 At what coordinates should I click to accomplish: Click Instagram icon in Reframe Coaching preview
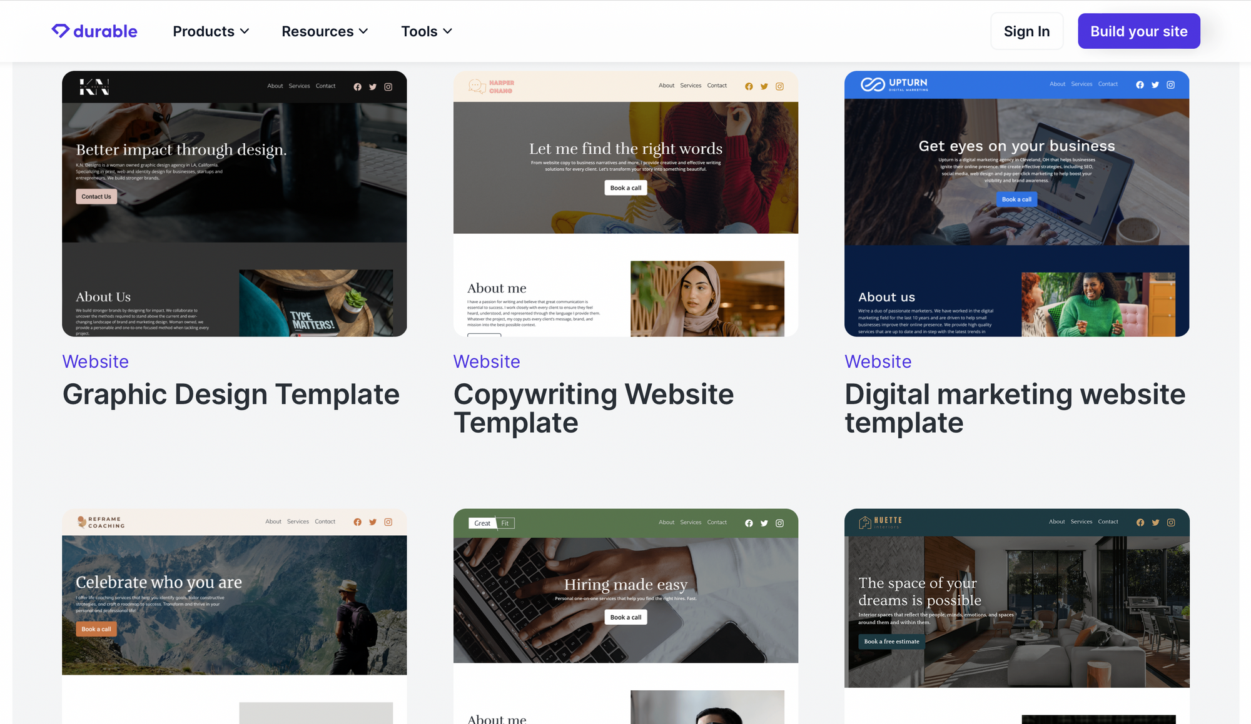click(388, 522)
